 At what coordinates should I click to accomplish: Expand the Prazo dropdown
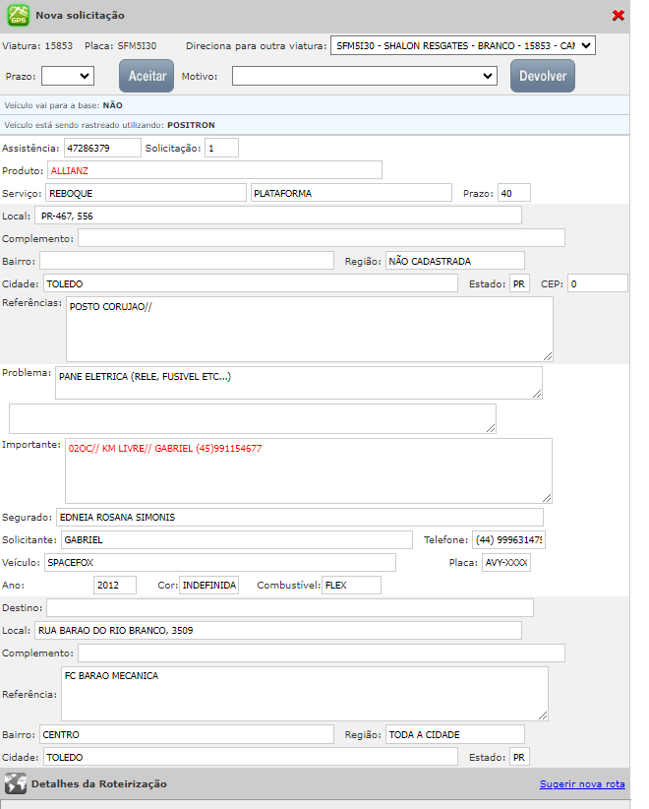(x=67, y=76)
